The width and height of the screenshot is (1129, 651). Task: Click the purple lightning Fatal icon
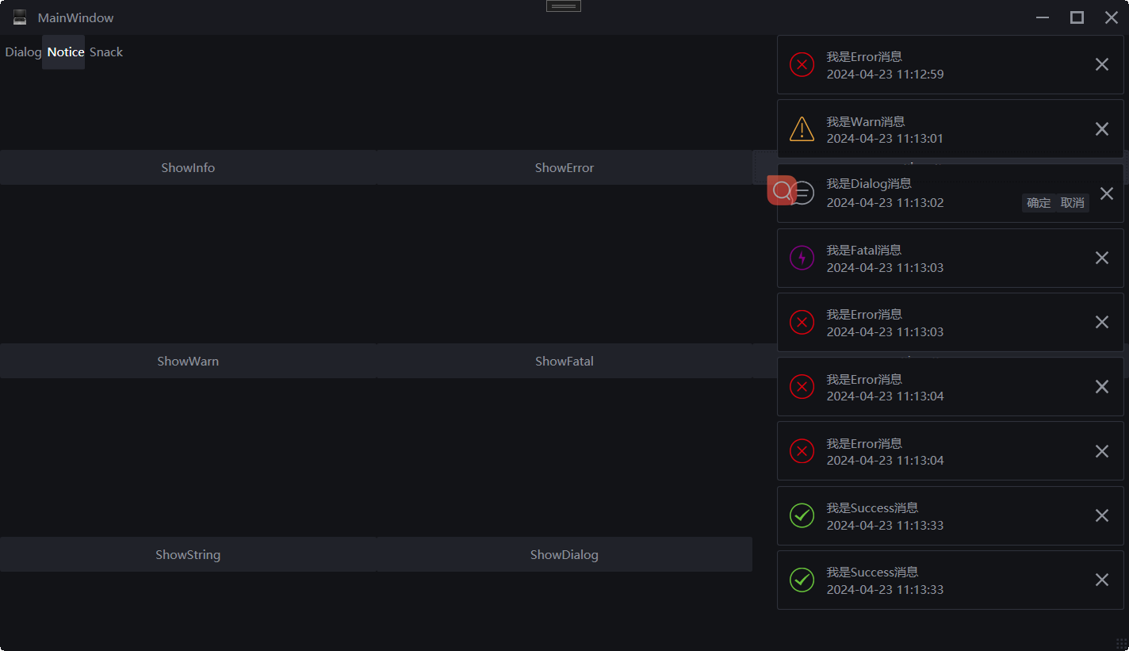pyautogui.click(x=802, y=258)
